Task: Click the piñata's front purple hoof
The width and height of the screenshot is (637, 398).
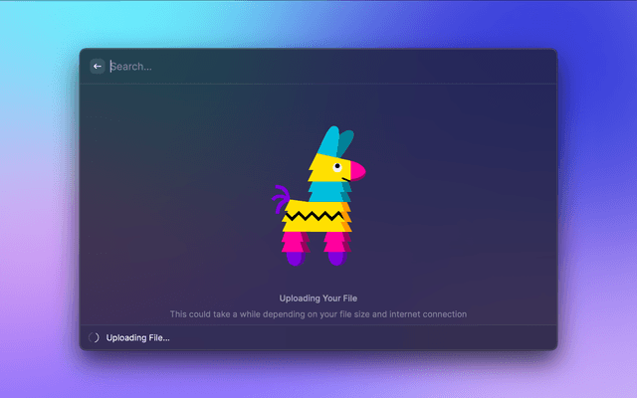Action: 335,258
